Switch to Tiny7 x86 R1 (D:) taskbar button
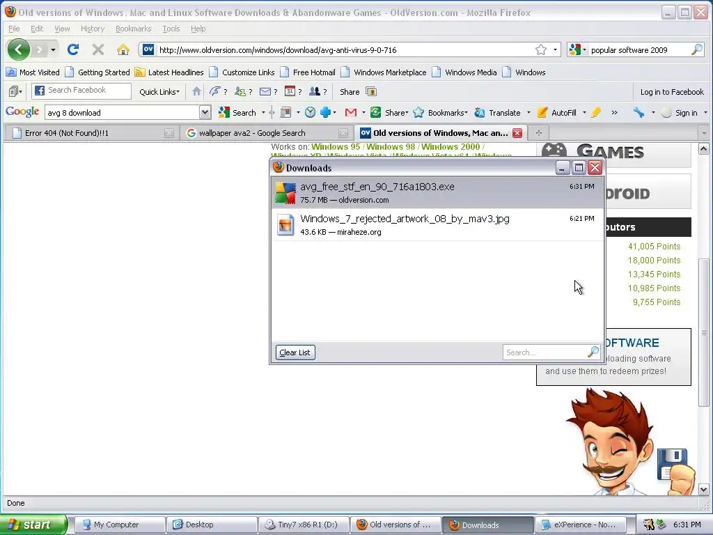713x535 pixels. tap(303, 525)
